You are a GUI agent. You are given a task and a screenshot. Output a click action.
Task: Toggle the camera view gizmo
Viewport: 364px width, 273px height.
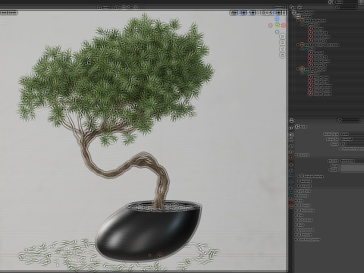(283, 49)
